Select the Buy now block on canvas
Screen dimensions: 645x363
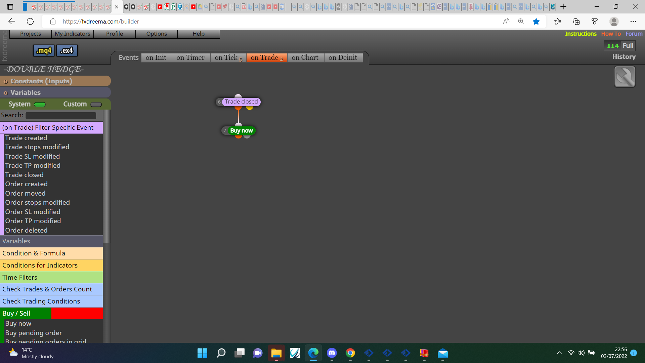click(x=242, y=130)
